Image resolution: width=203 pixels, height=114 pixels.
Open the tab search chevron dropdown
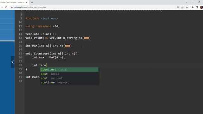(187, 2)
